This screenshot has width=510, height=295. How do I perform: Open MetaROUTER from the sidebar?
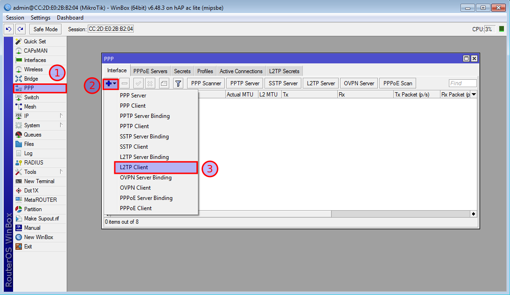40,200
